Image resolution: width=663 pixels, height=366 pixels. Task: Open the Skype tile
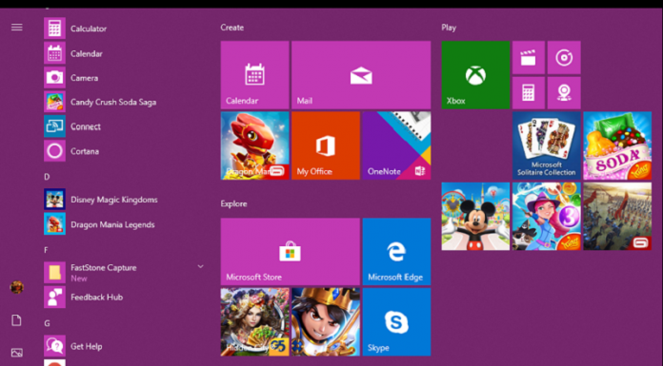coord(396,322)
